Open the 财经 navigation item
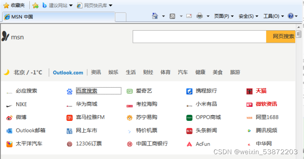This screenshot has height=159, width=304. point(148,72)
